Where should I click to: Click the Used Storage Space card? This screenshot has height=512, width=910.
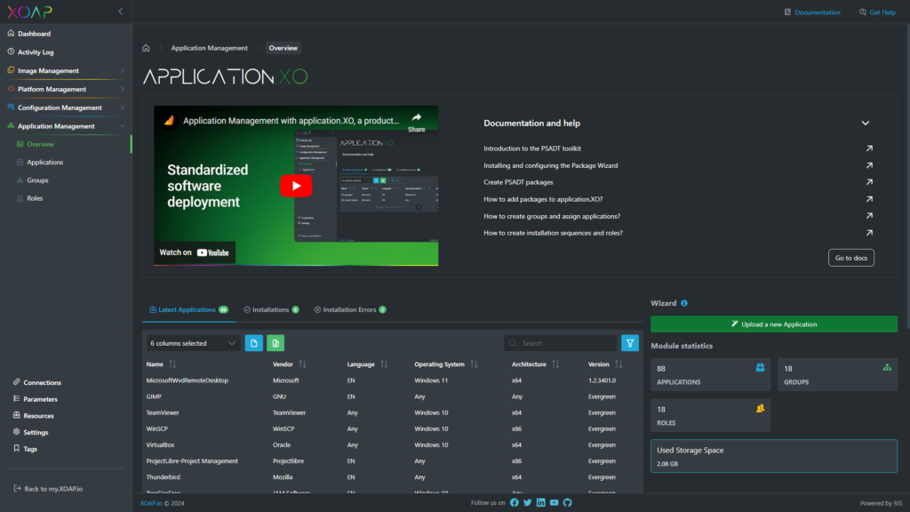[774, 456]
